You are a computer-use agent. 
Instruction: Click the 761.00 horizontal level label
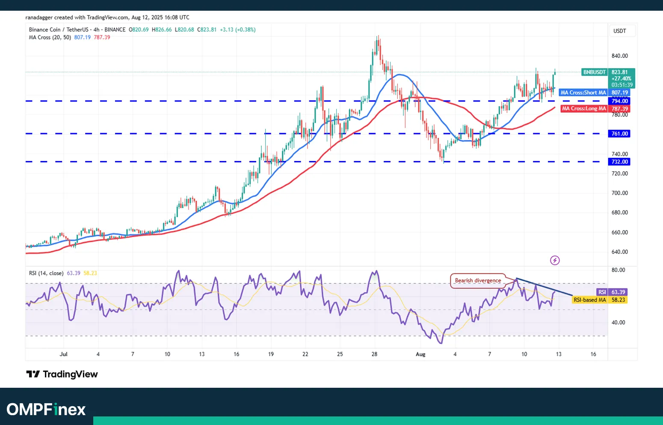[x=619, y=134]
